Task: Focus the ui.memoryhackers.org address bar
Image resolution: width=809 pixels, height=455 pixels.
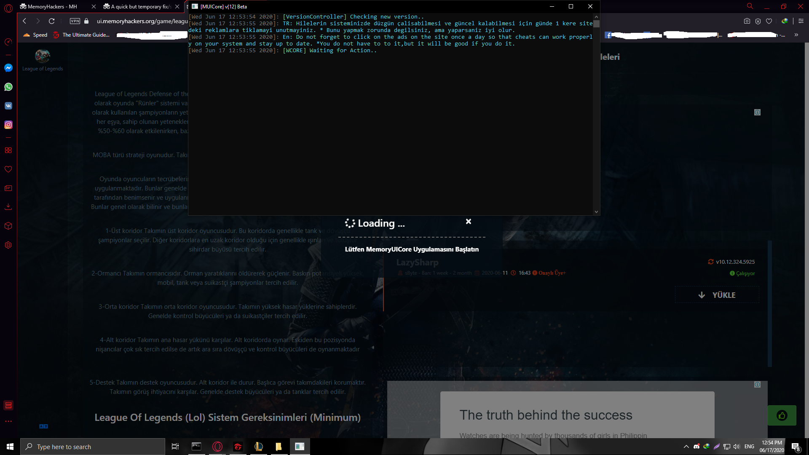Action: coord(142,21)
